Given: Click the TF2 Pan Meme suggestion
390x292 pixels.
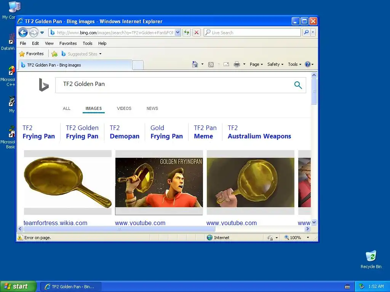Looking at the screenshot, I should pos(205,132).
